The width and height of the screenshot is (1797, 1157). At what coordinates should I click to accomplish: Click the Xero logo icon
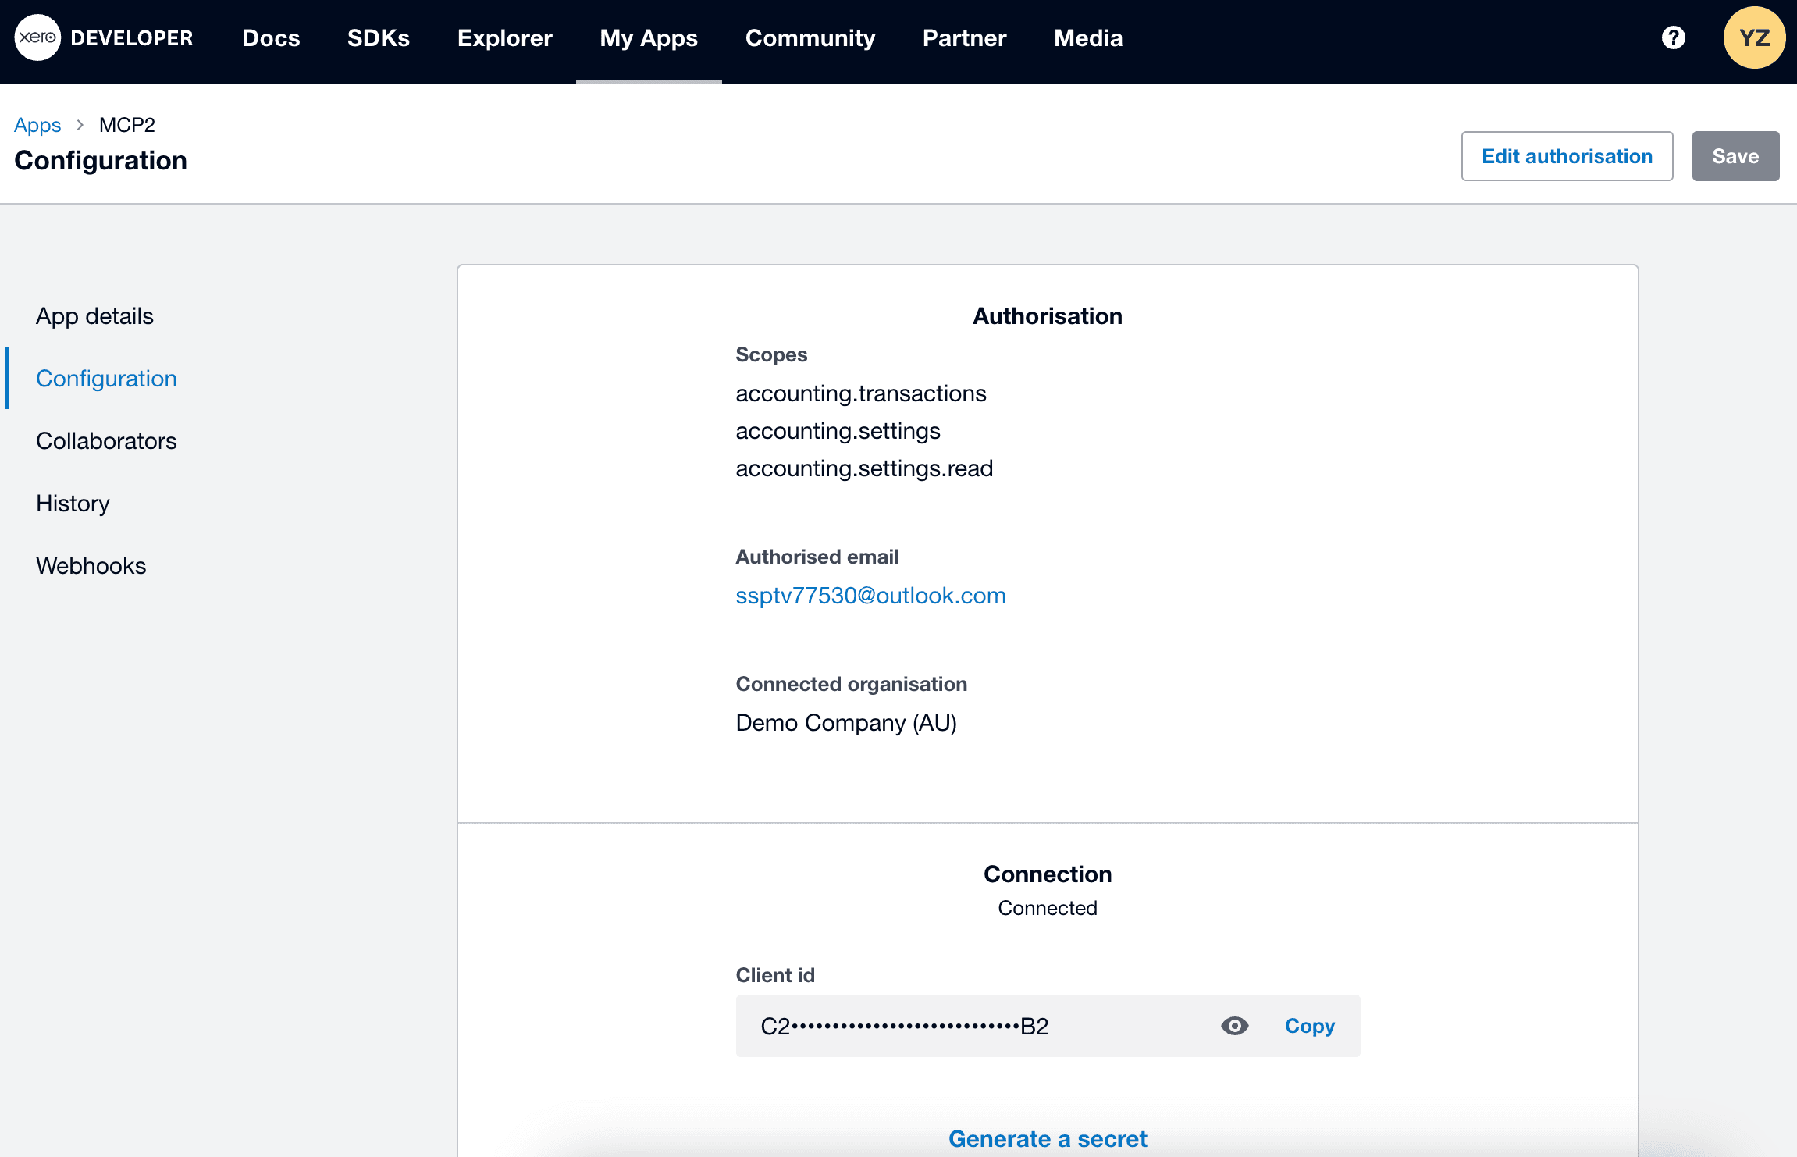37,37
